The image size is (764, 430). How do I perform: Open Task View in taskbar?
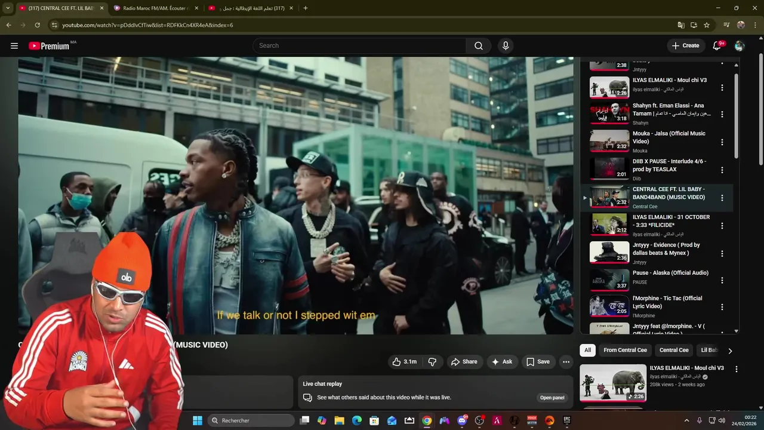(x=304, y=420)
